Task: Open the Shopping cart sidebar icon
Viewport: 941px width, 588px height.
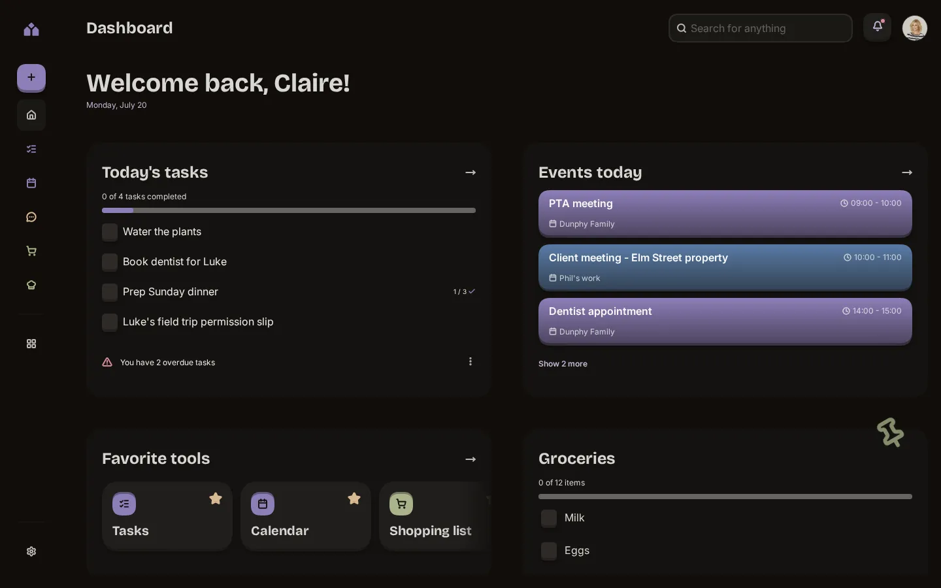Action: (31, 251)
